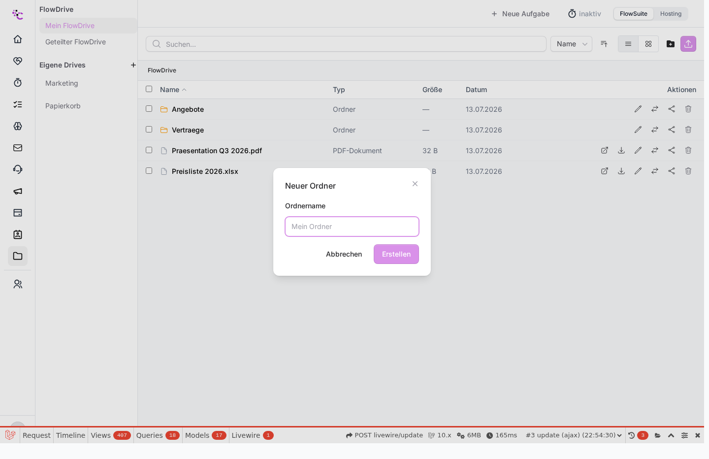709x459 pixels.
Task: Share the Vertraege folder
Action: tap(672, 130)
